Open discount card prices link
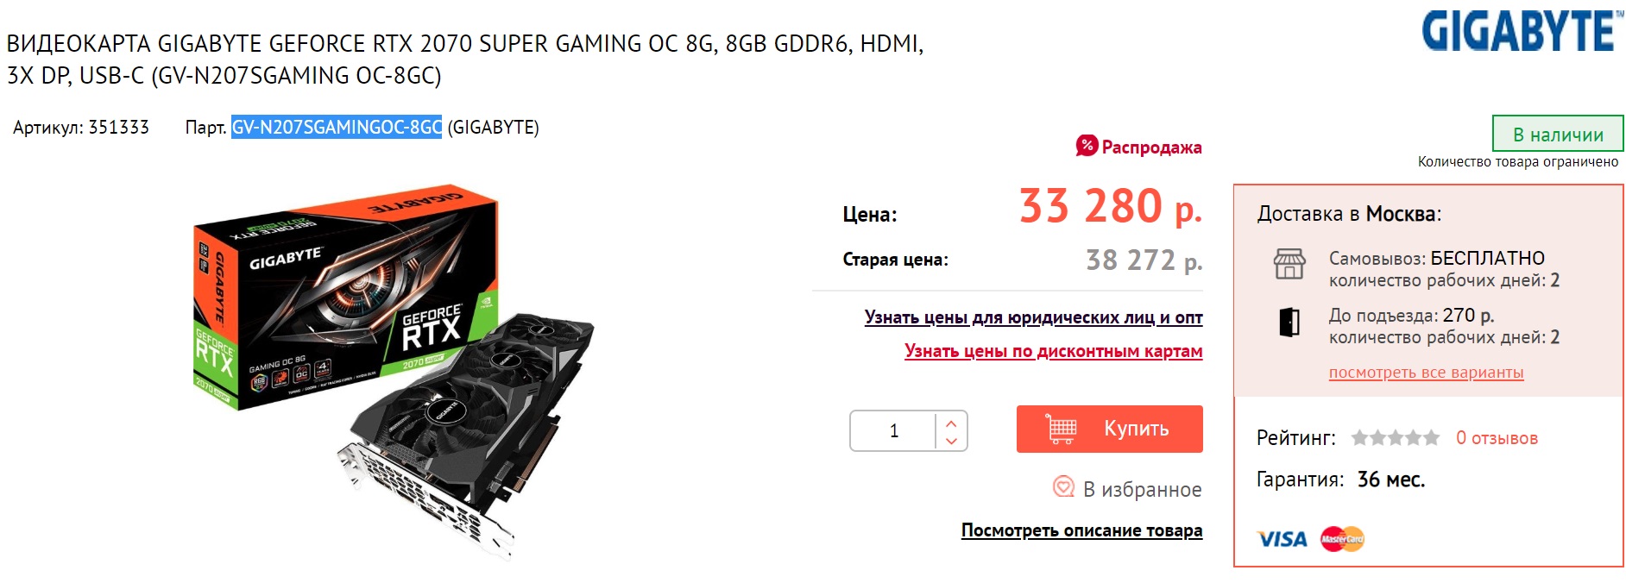 (x=1053, y=351)
